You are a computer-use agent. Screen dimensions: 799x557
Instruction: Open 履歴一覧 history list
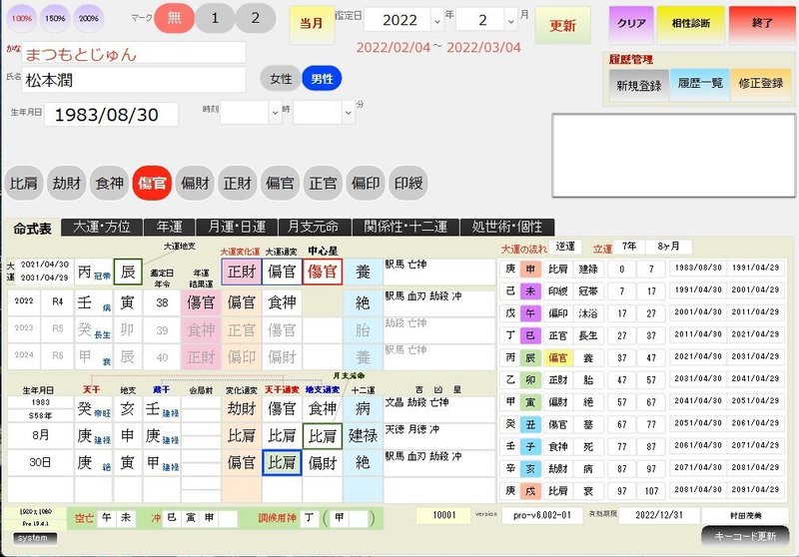coord(700,84)
